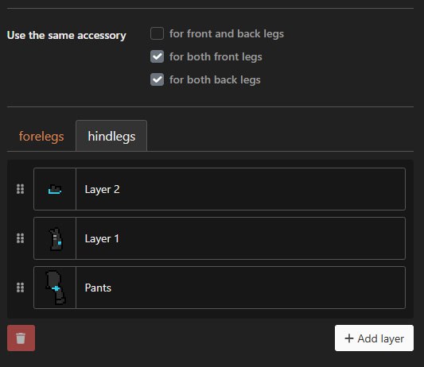Viewport: 424px width, 367px height.
Task: Select the Pants layer thumbnail
Action: [x=55, y=288]
